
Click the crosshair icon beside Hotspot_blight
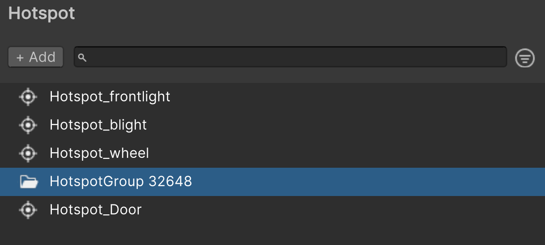coord(28,125)
